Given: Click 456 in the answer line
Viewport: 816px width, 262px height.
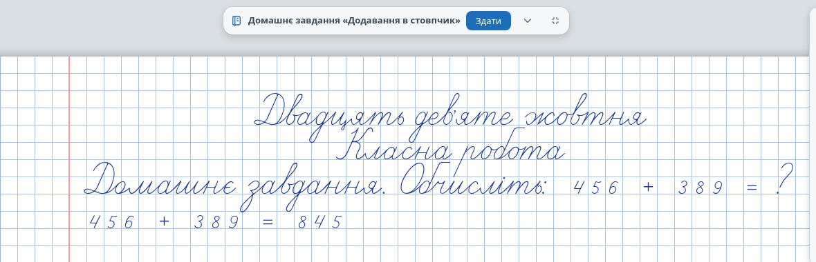Looking at the screenshot, I should (112, 222).
